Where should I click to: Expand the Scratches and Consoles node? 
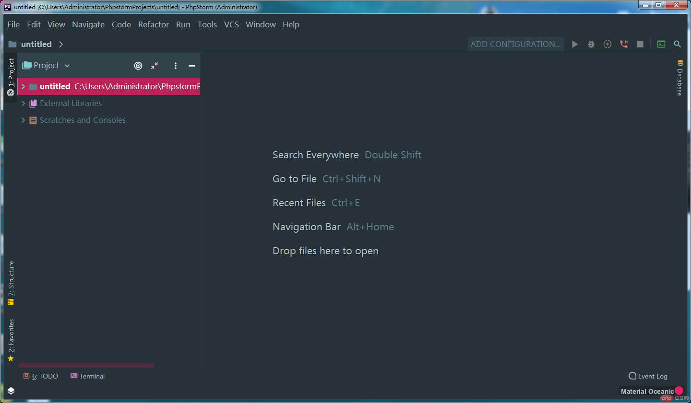(23, 120)
